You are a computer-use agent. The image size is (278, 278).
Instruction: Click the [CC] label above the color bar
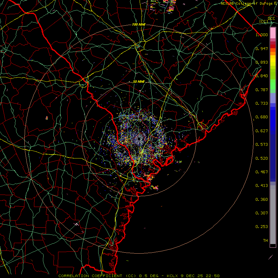coord(264,21)
